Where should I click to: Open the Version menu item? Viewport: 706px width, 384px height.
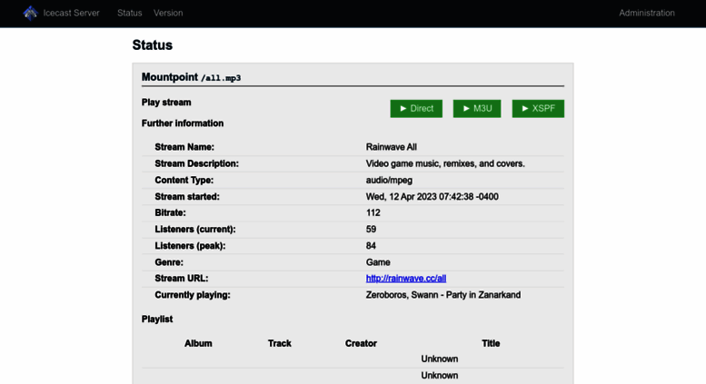click(x=168, y=13)
